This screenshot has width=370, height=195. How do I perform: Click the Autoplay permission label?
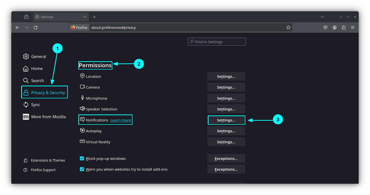coord(94,131)
